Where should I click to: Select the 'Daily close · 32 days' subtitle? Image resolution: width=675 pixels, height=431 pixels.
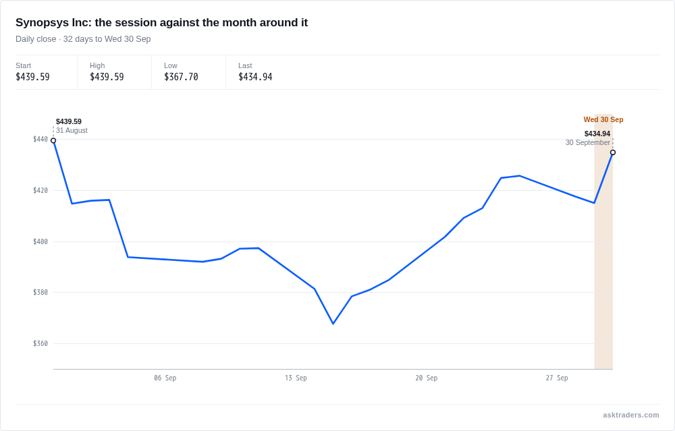(x=83, y=39)
